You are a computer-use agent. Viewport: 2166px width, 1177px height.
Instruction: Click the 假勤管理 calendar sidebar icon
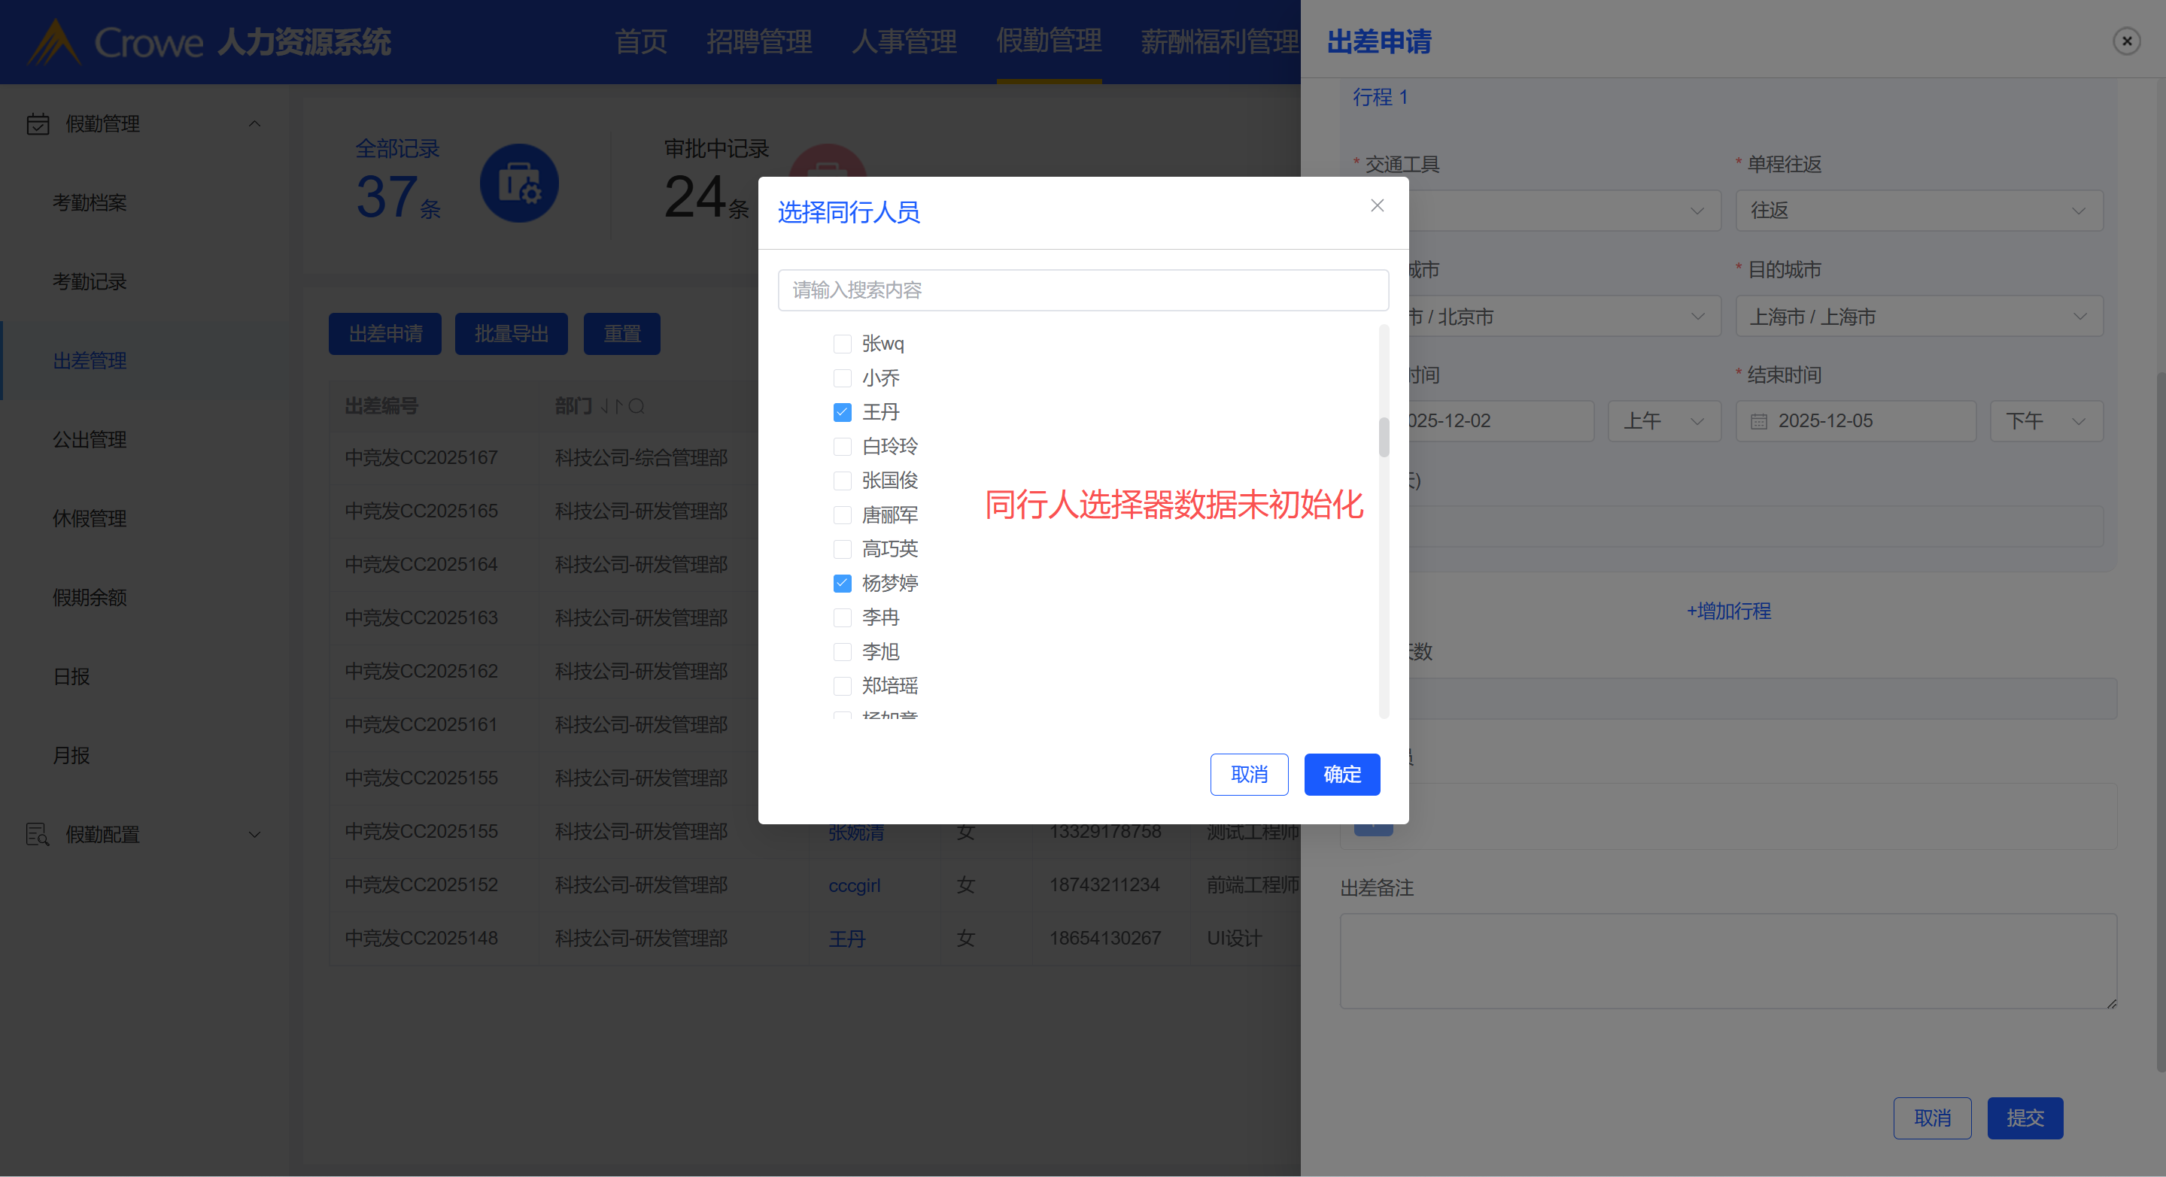click(x=38, y=124)
